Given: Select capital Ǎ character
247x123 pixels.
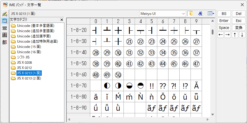Looking at the screenshot, I should tap(196, 86).
